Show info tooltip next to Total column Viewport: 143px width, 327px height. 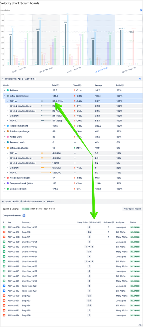click(58, 85)
